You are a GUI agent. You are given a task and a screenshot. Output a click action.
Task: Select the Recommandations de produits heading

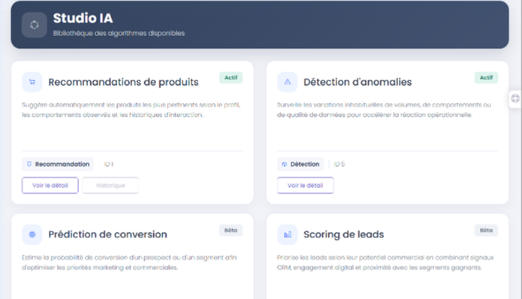[123, 82]
